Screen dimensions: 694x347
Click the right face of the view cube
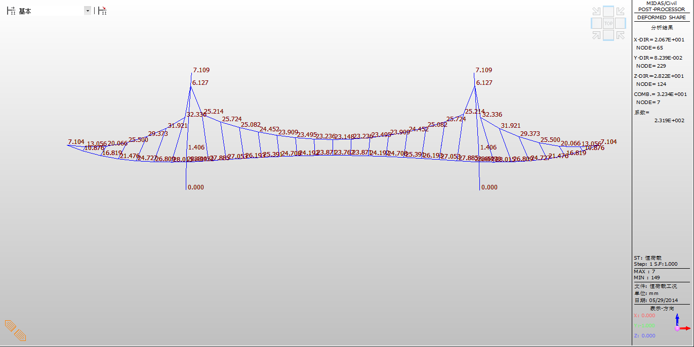point(621,23)
